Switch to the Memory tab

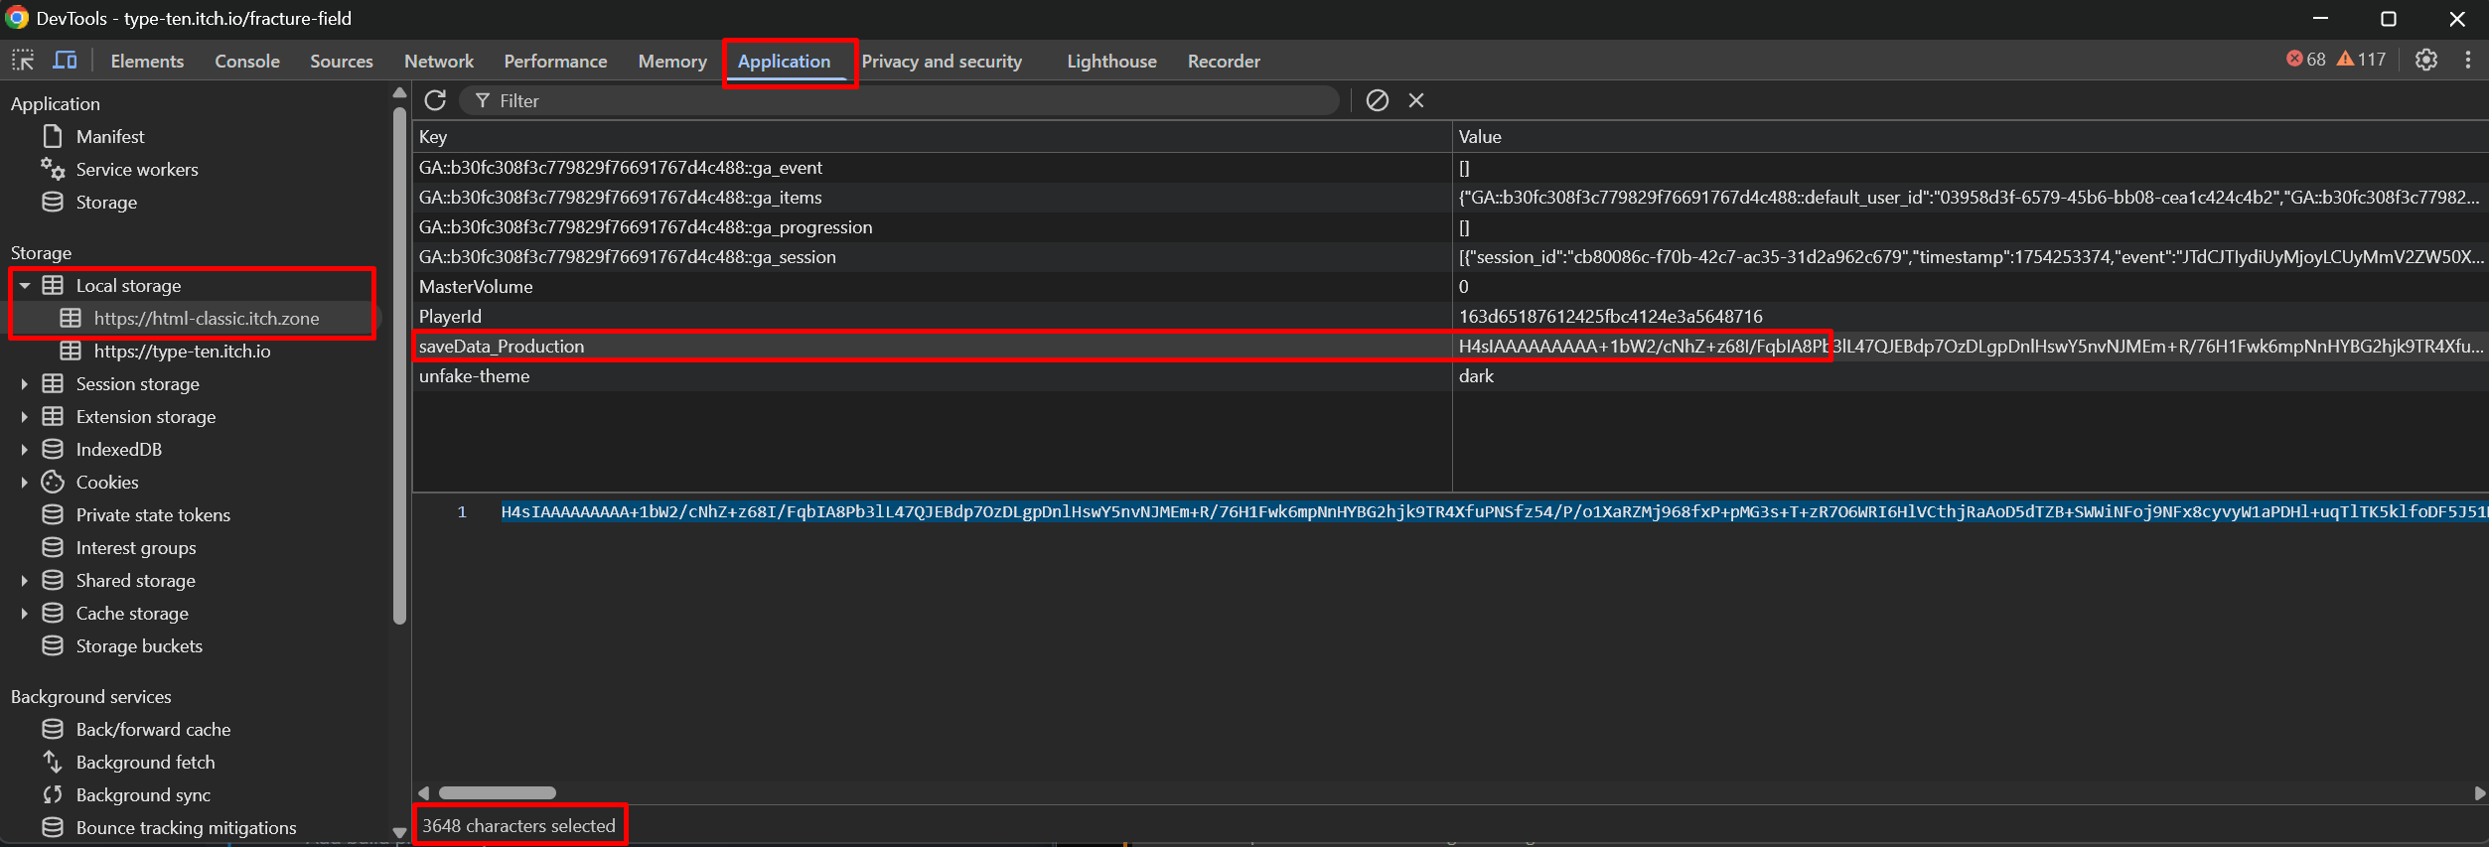[672, 61]
